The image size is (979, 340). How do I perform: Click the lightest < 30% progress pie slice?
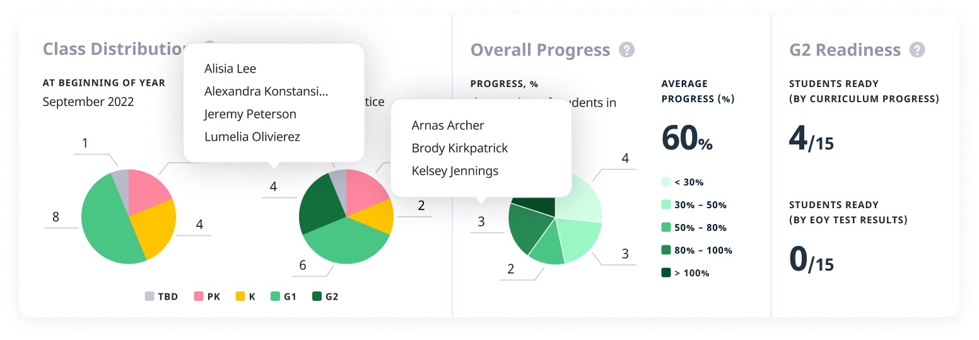[577, 199]
